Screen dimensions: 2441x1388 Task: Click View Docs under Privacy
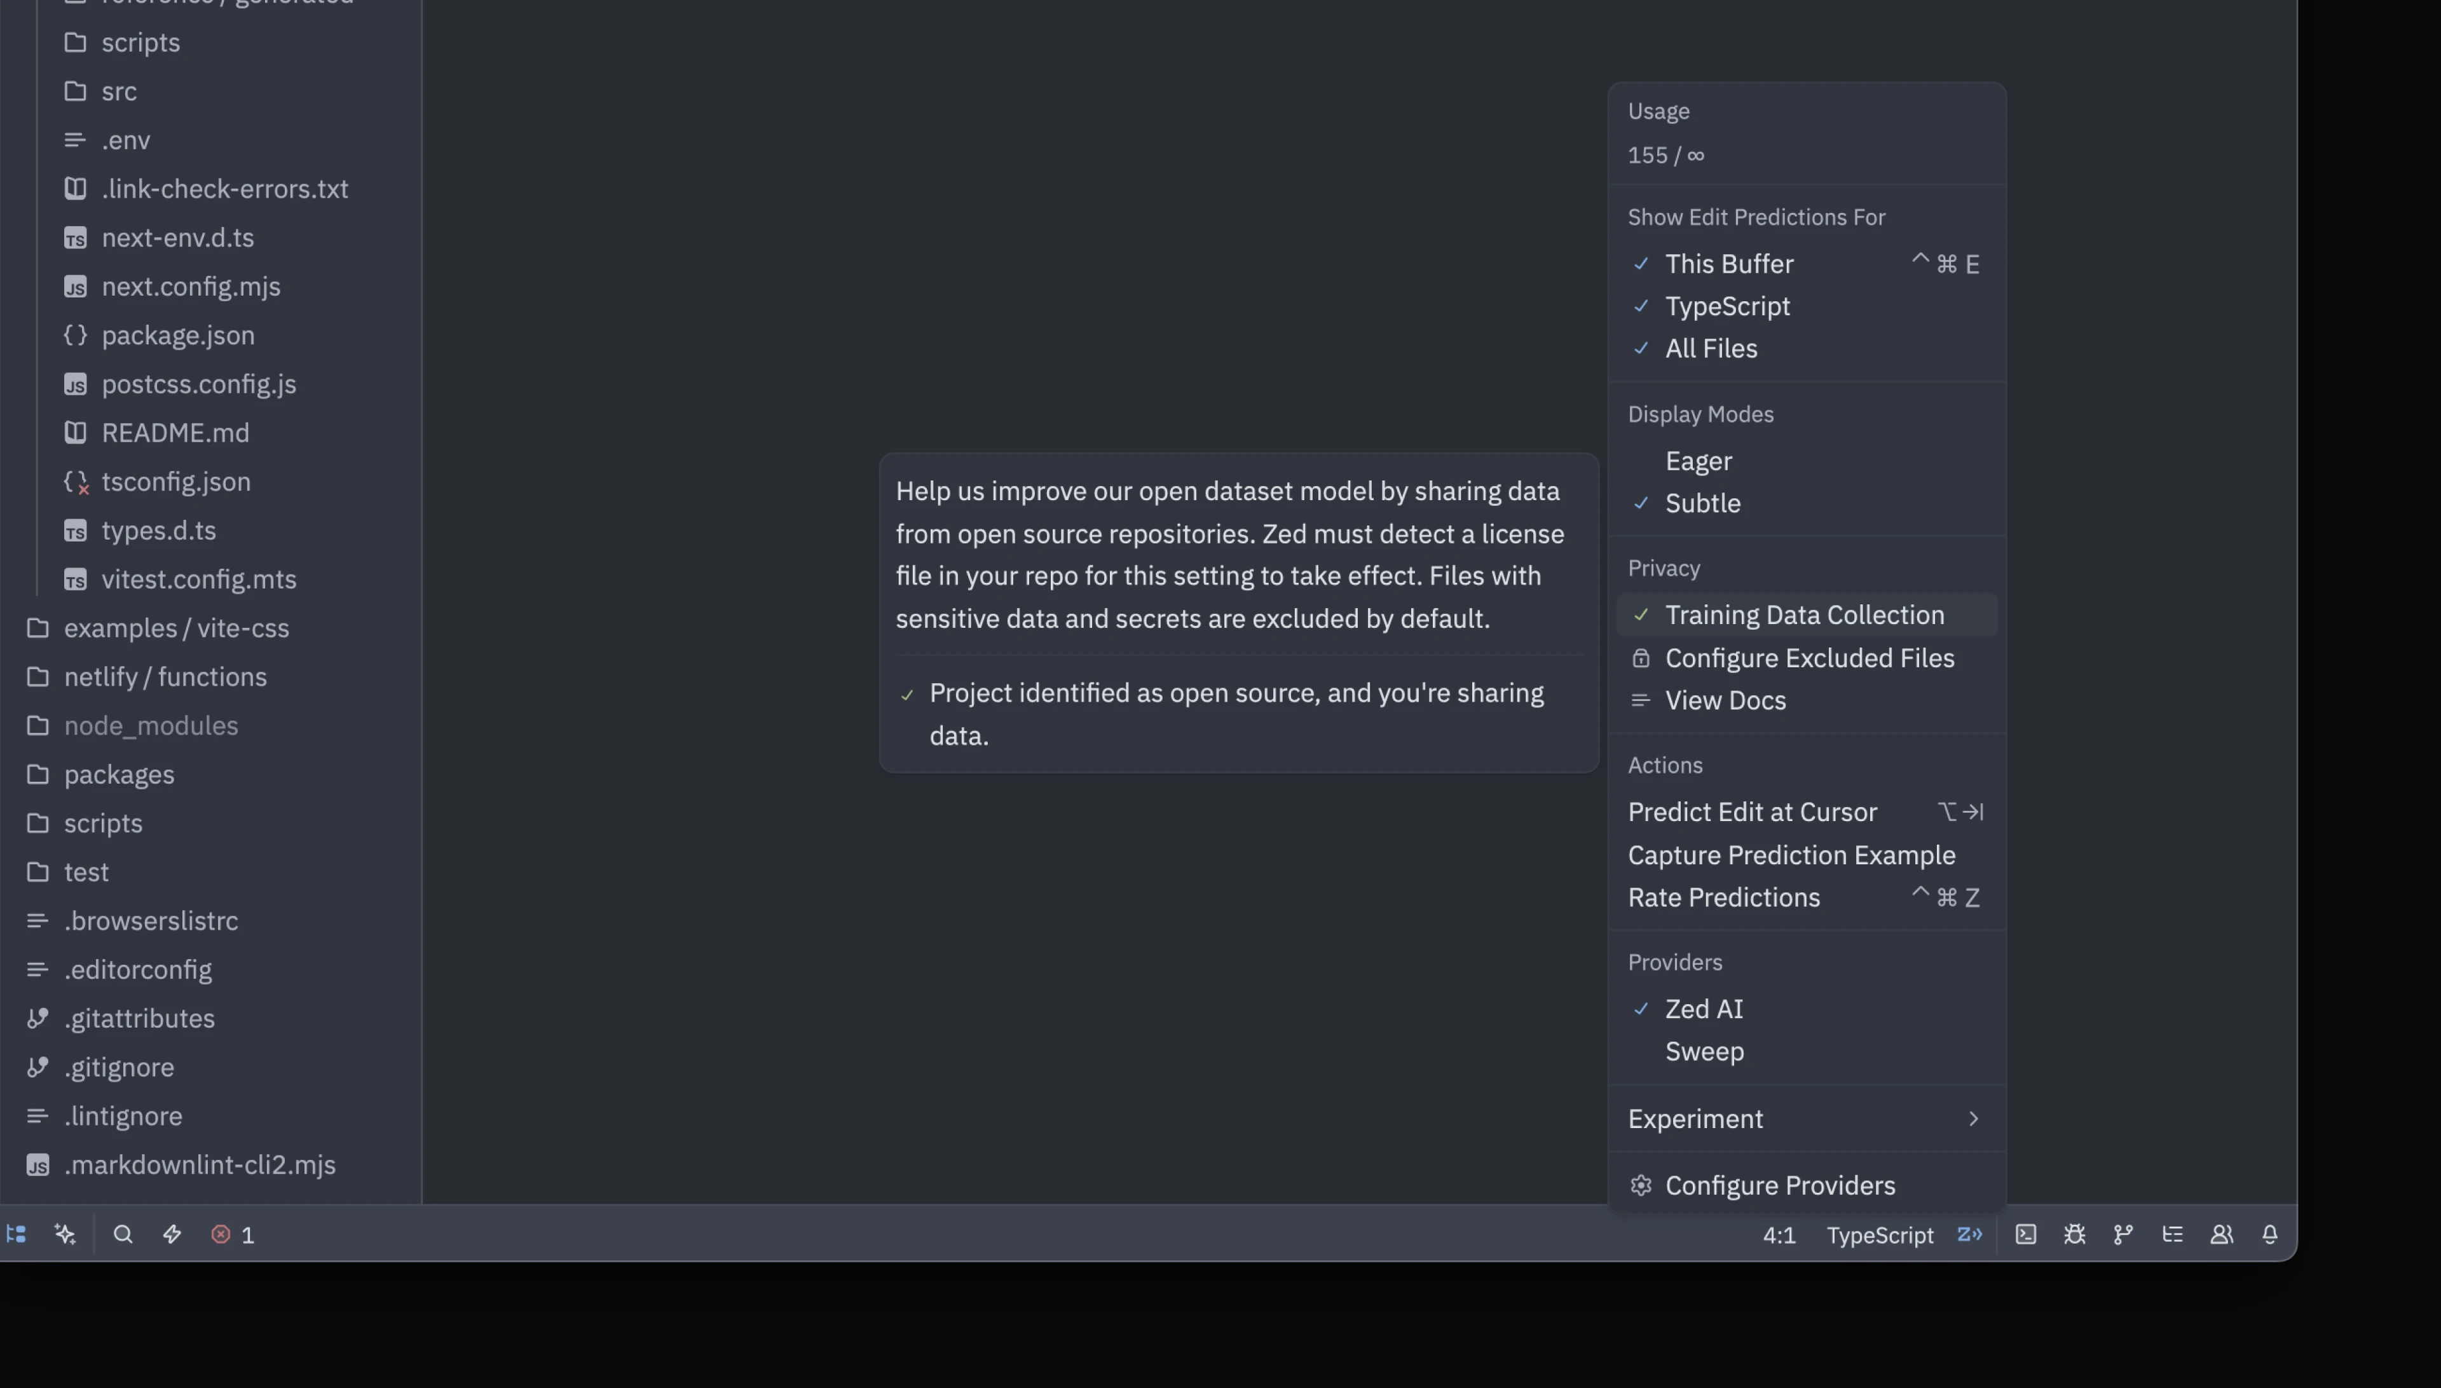click(x=1726, y=700)
